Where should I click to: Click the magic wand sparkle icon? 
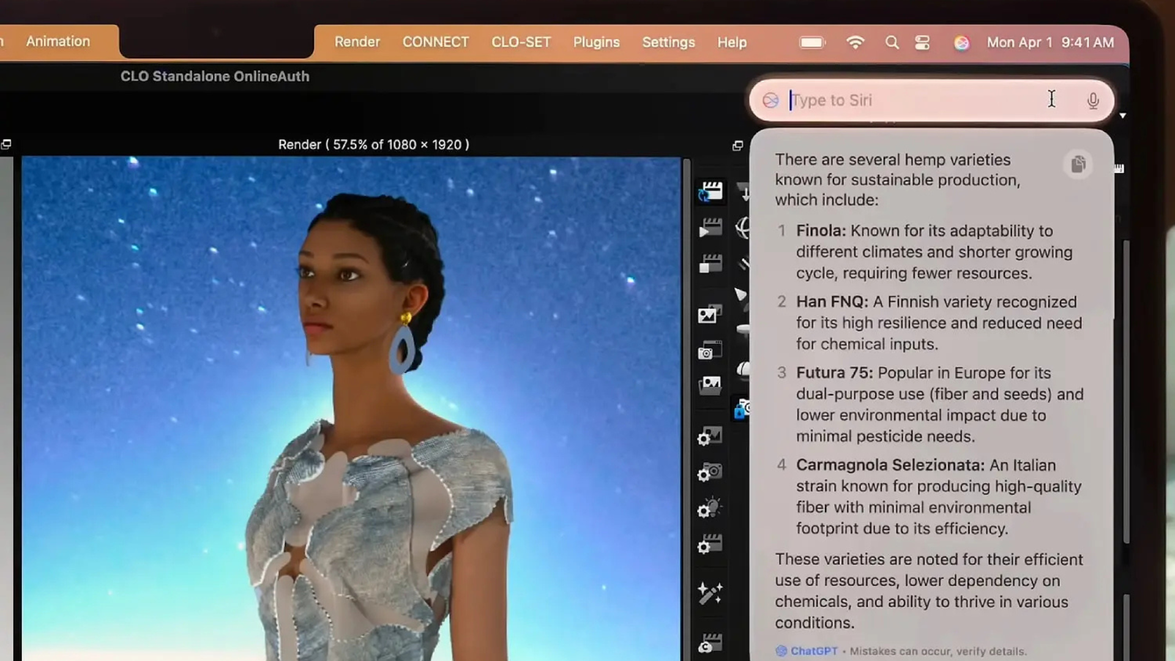pos(710,592)
